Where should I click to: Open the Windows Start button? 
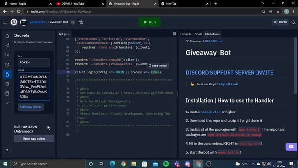(x=5, y=164)
